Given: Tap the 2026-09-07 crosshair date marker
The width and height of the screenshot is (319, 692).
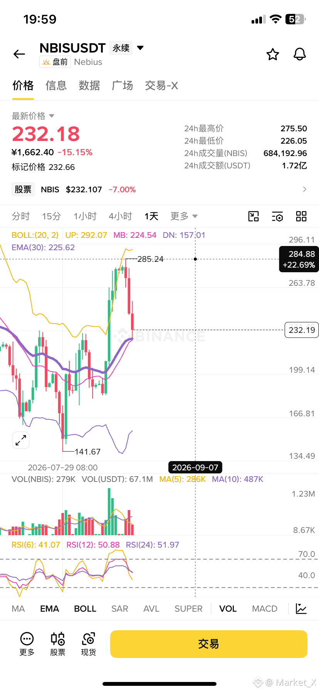Looking at the screenshot, I should point(195,467).
